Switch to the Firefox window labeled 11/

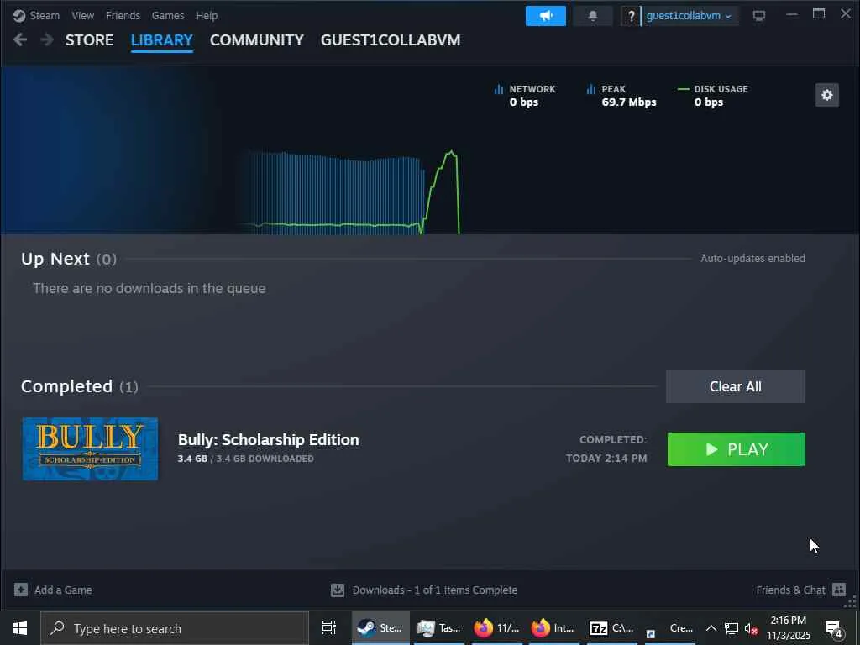pos(496,628)
